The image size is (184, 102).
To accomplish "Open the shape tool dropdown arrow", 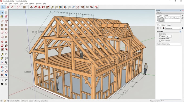I will 27,7.
